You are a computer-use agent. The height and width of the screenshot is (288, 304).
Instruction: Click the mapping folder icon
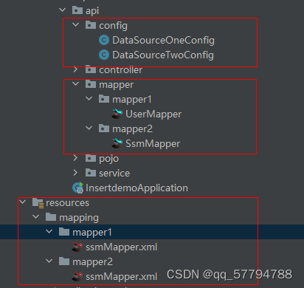[51, 217]
